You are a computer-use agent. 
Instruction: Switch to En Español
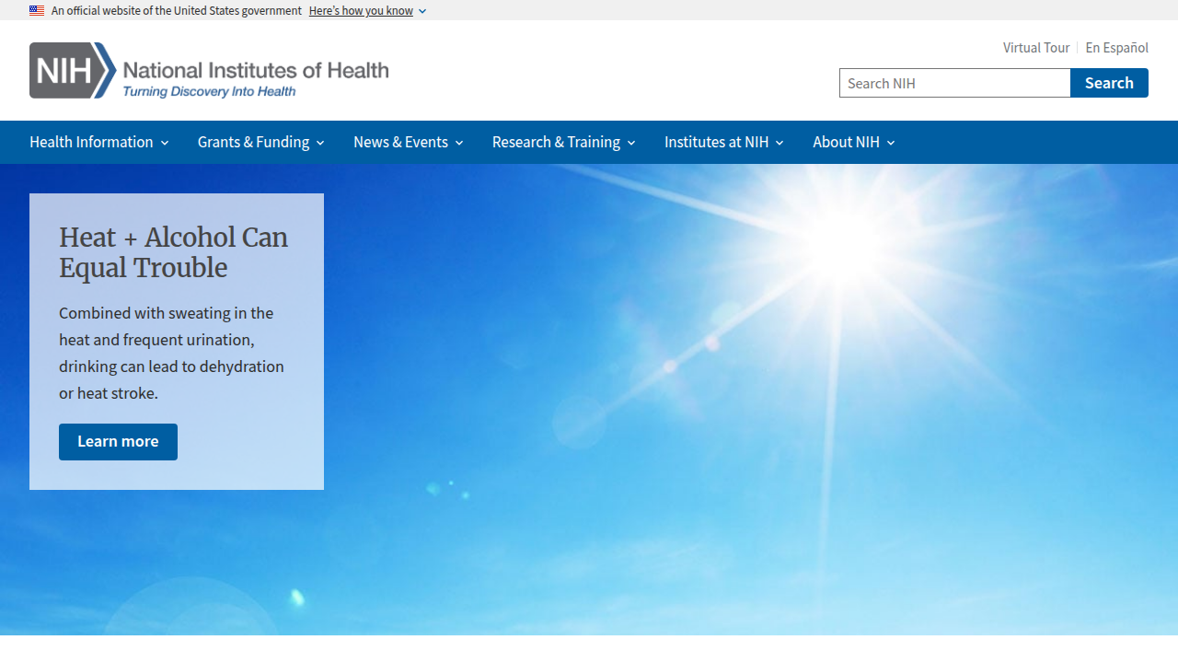tap(1116, 48)
